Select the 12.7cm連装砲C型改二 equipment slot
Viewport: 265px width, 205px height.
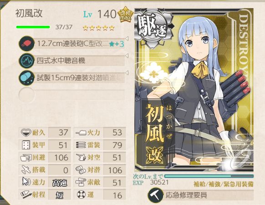[x=72, y=44]
